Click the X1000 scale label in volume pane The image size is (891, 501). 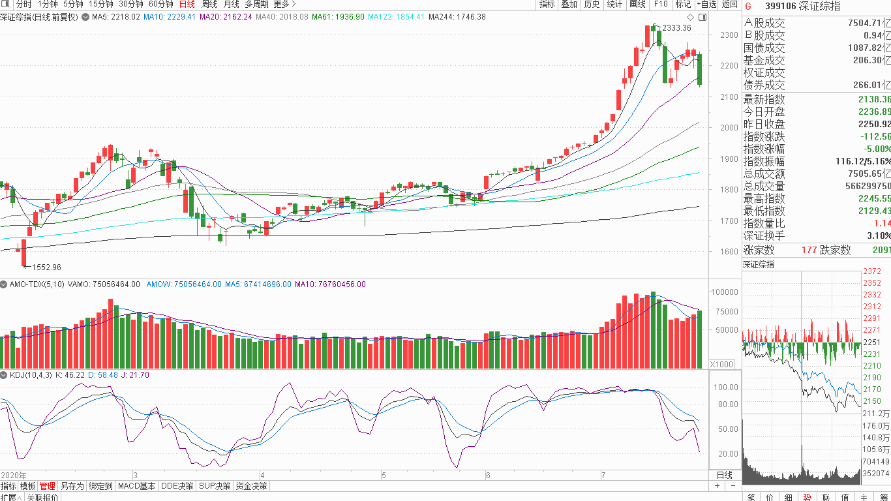coord(721,364)
